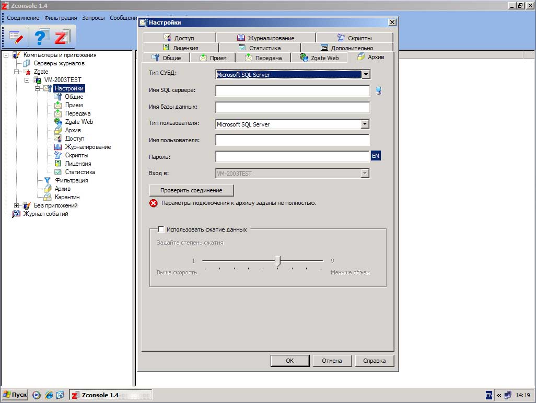The width and height of the screenshot is (536, 403).
Task: Show desktop from the quick launch bar
Action: pos(60,395)
